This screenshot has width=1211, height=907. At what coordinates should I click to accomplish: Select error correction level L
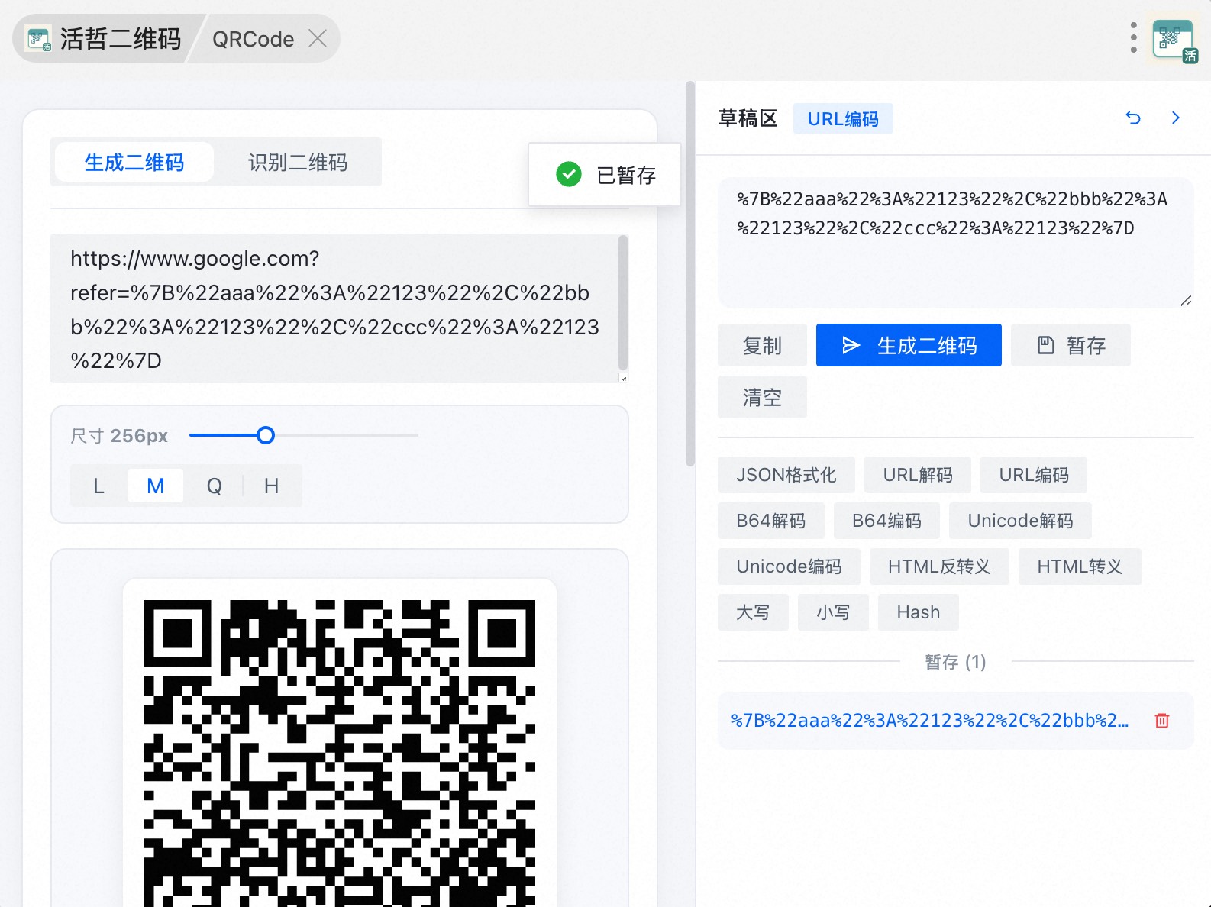click(98, 486)
